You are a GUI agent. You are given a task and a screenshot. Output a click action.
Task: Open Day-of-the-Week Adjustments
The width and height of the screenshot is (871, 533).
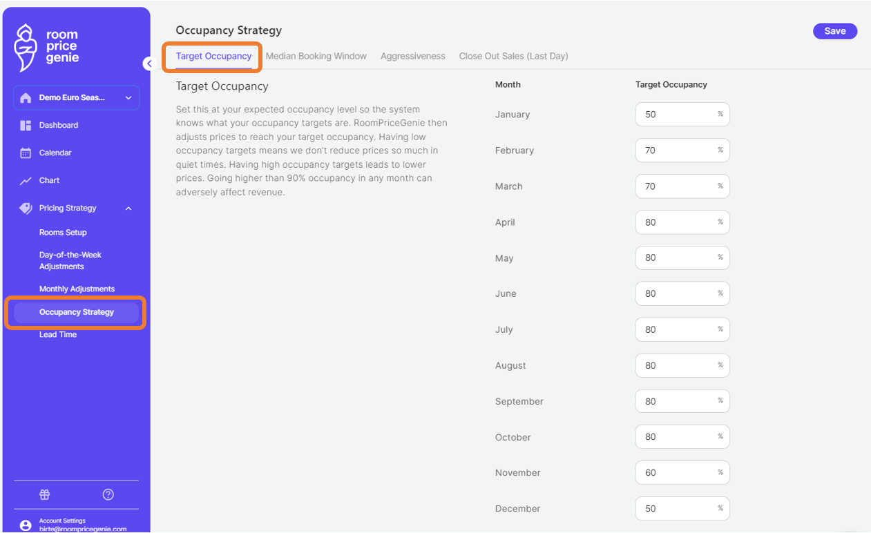tap(70, 260)
